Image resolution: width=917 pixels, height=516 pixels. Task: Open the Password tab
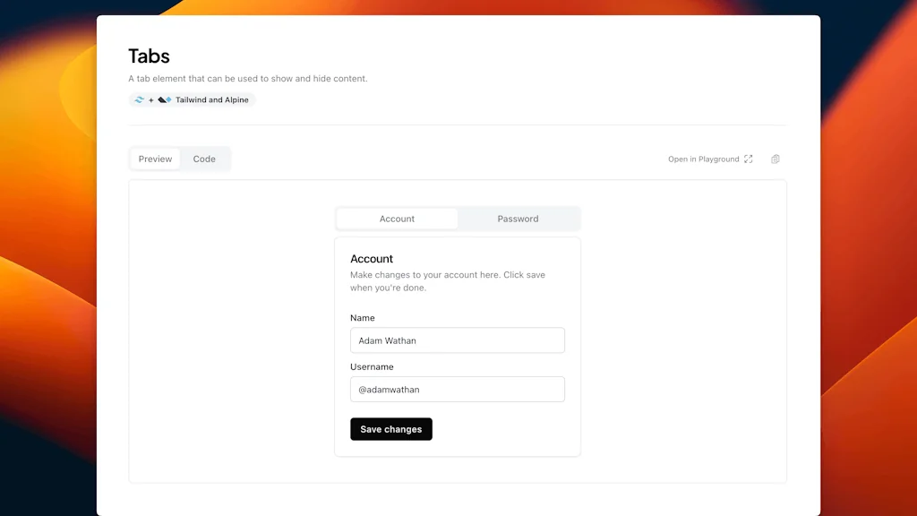point(518,219)
